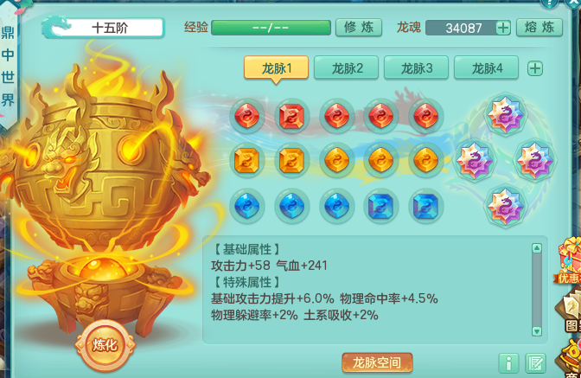Select the square-cut red gem in top row

(291, 116)
